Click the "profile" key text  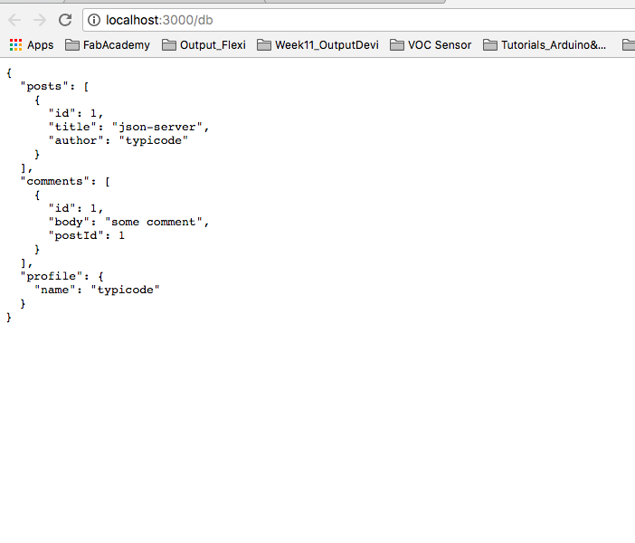[52, 276]
